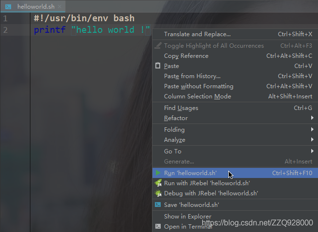
Task: Click the Save 'helloworld.sh' file icon
Action: pos(158,205)
